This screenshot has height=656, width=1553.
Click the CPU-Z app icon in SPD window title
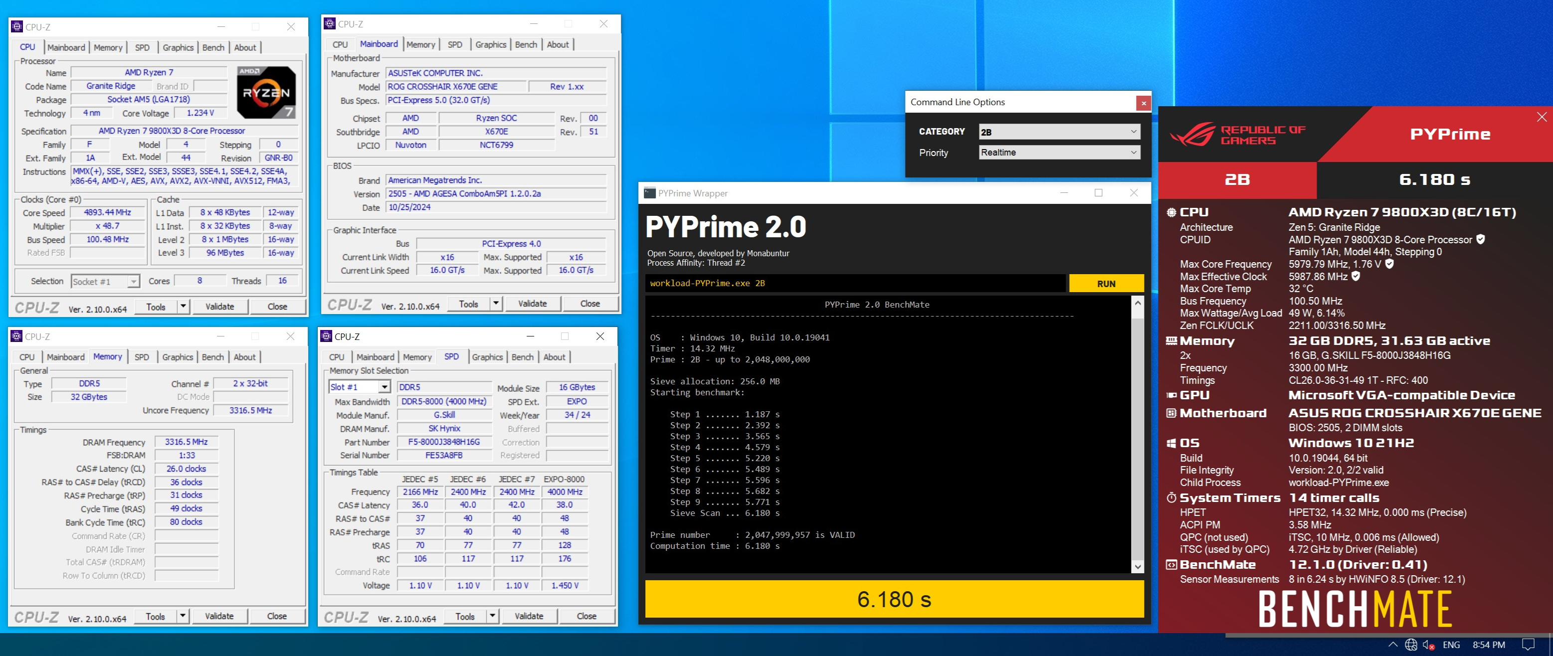[x=327, y=336]
